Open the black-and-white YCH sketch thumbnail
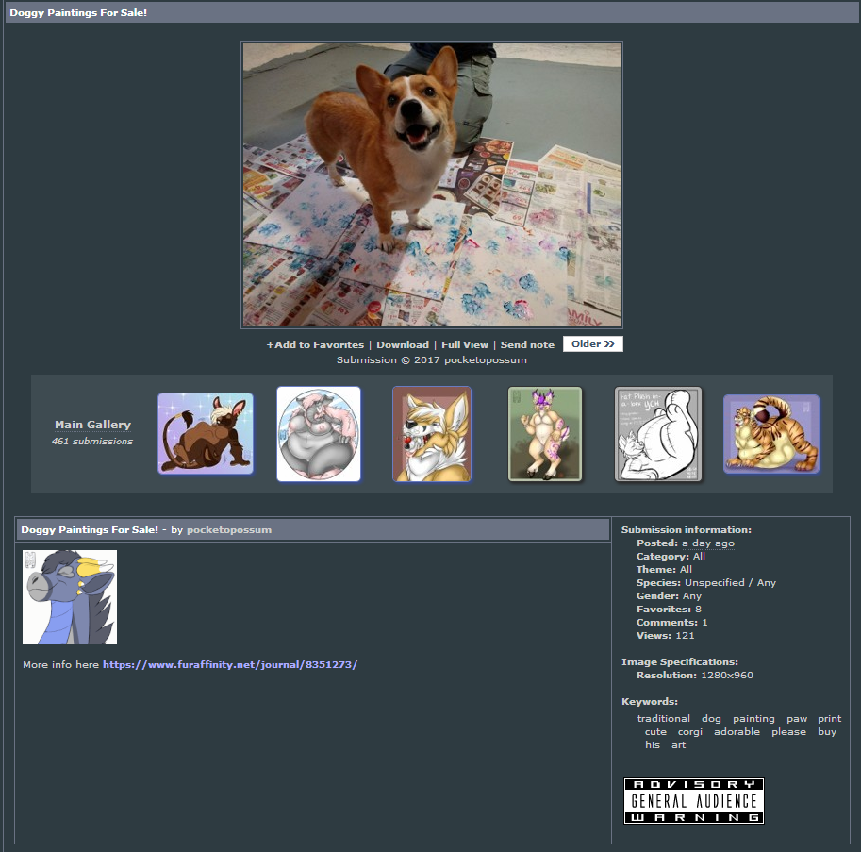861x852 pixels. pyautogui.click(x=658, y=434)
